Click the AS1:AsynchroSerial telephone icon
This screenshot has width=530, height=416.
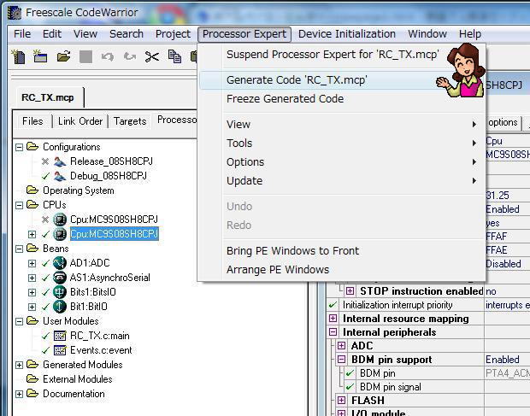(60, 278)
